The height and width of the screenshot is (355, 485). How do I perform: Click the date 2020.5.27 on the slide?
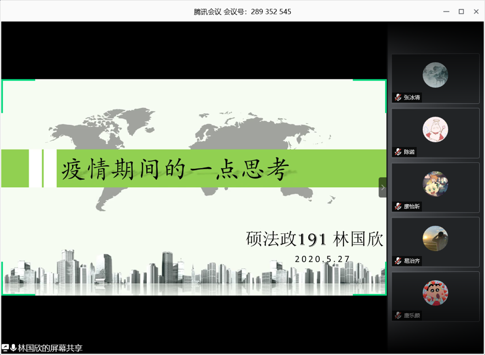[x=322, y=260]
